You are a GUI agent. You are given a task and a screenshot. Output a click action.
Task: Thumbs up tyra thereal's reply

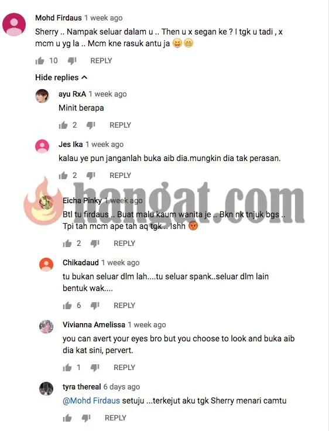[67, 418]
